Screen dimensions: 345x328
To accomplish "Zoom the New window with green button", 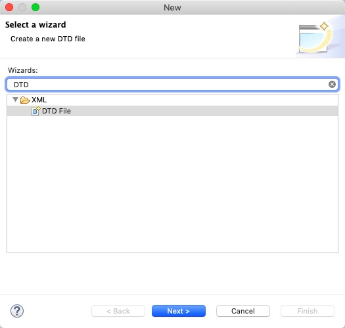I will point(35,7).
